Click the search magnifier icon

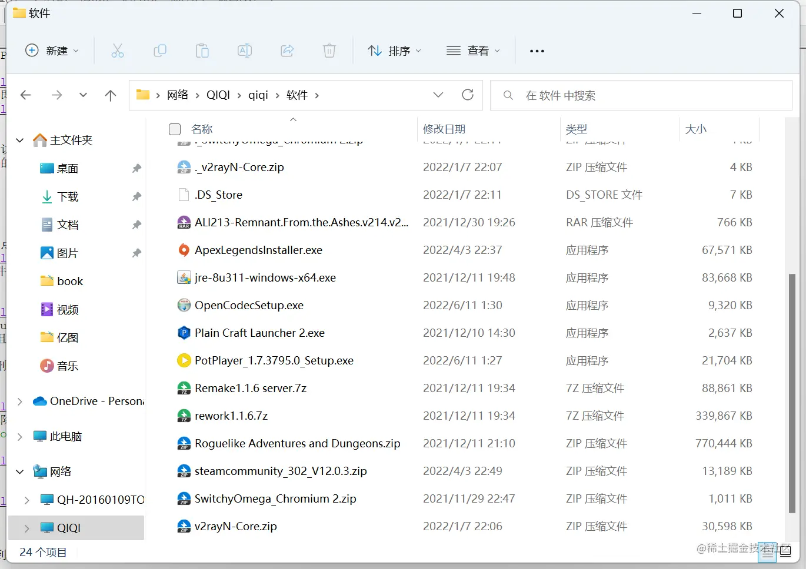[x=508, y=95]
